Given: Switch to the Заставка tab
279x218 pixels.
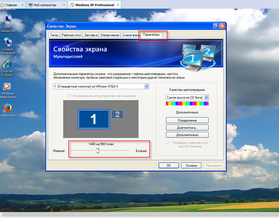Looking at the screenshot, I should 91,35.
